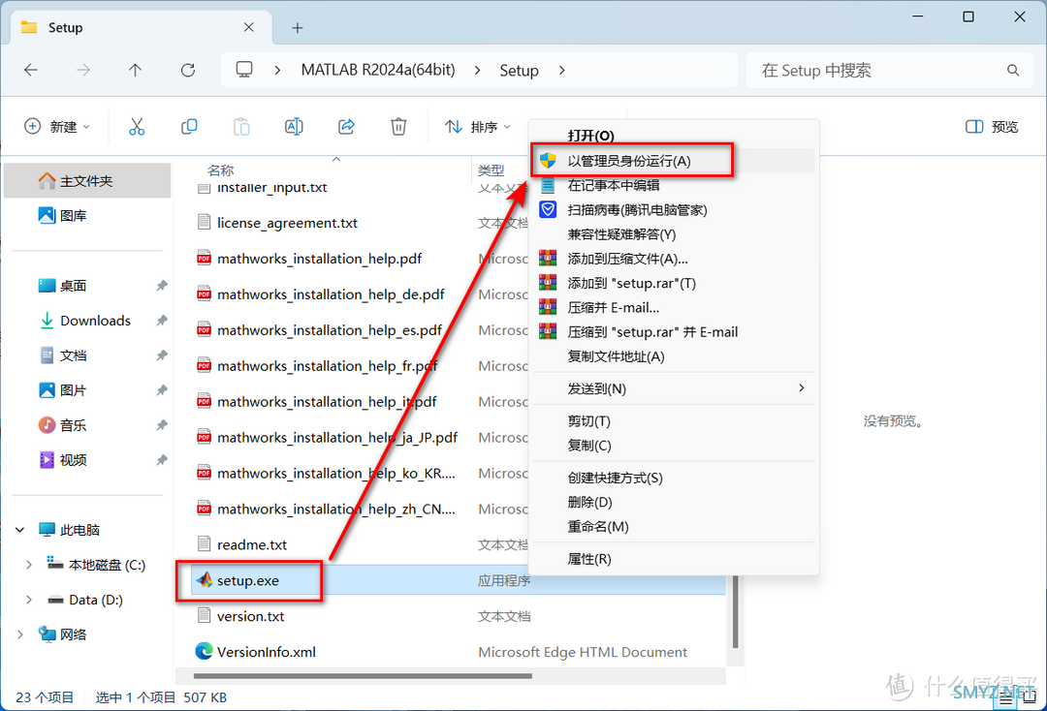Choose Scan for viruses (扫描病毒) entry

click(674, 210)
